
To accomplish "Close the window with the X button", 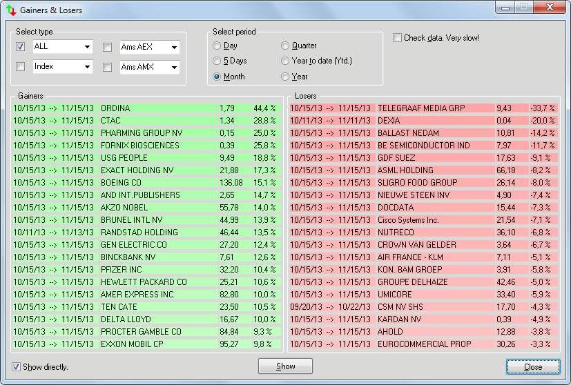I will tap(550, 7).
